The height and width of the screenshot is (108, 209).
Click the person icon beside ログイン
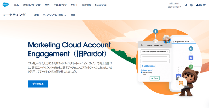(197, 5)
